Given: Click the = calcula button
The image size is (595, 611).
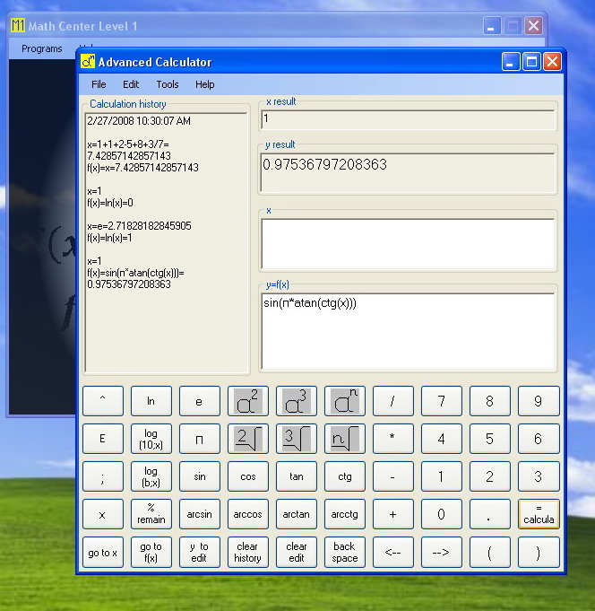Looking at the screenshot, I should coord(539,514).
